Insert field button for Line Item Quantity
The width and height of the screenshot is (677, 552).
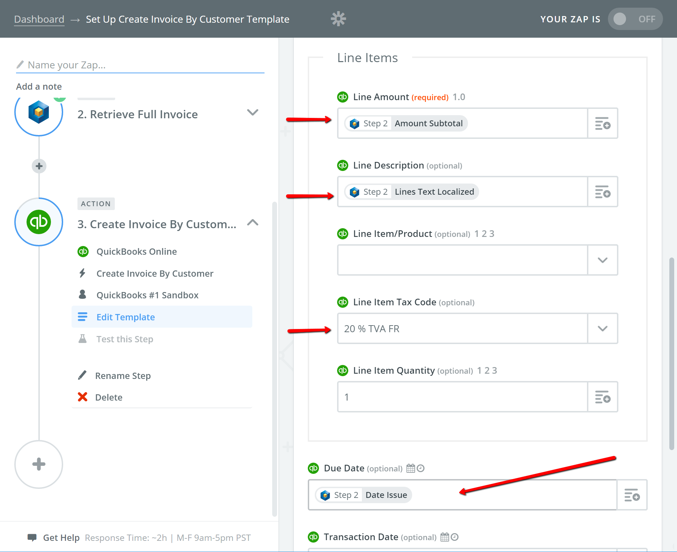(x=603, y=397)
